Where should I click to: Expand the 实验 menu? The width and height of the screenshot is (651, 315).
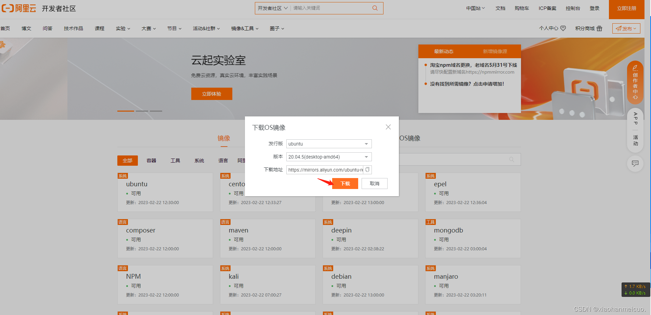pos(123,28)
